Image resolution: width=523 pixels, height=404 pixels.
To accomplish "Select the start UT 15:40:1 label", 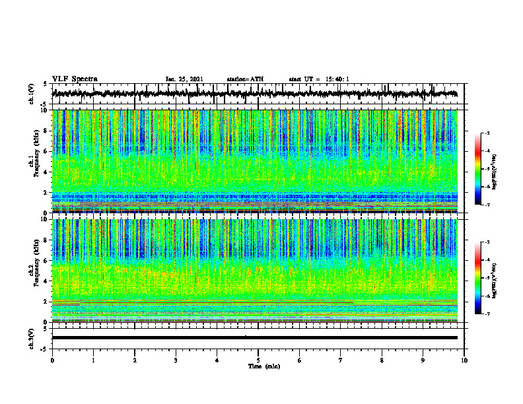I will tap(319, 79).
